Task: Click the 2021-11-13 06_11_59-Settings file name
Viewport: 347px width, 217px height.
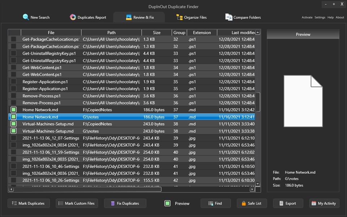Action: point(51,152)
